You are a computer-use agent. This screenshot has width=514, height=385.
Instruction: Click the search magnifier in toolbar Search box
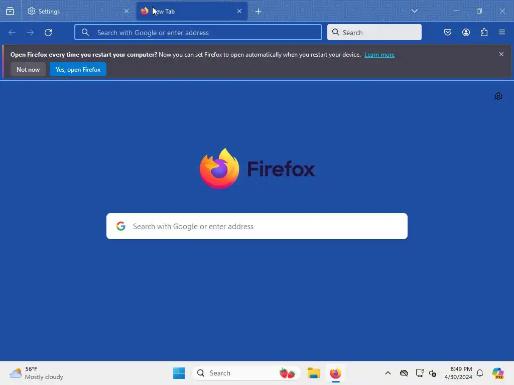point(336,32)
